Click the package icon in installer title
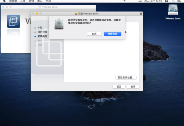The width and height of the screenshot is (184, 126). pos(76,13)
